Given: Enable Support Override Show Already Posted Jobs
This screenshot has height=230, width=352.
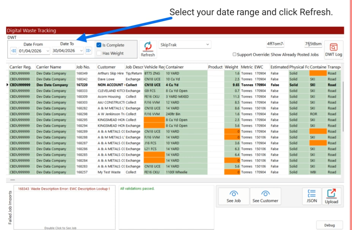Looking at the screenshot, I should (235, 54).
